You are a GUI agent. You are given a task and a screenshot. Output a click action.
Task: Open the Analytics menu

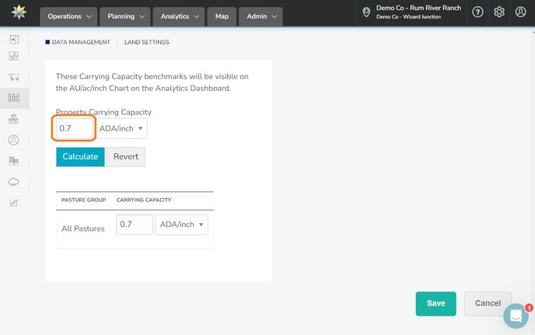pos(179,16)
